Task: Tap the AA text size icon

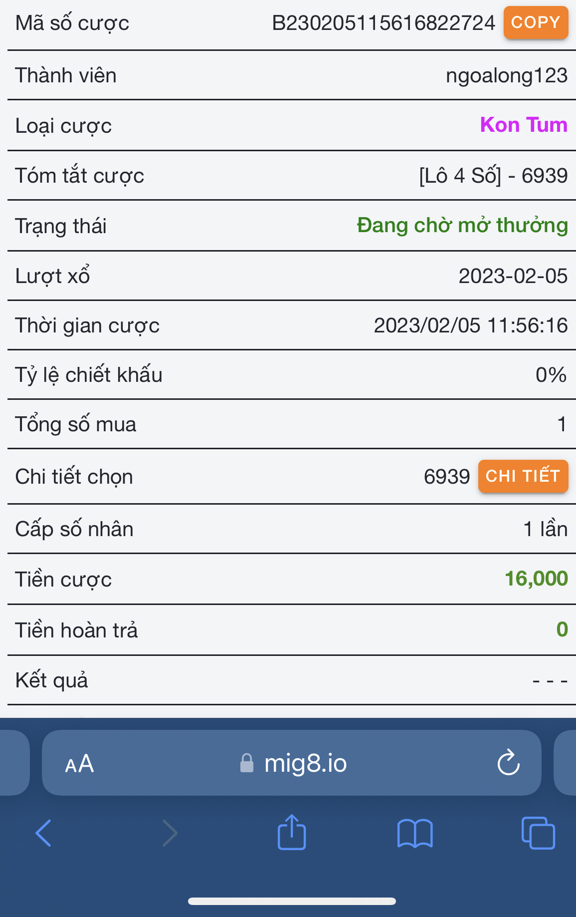Action: pyautogui.click(x=79, y=764)
